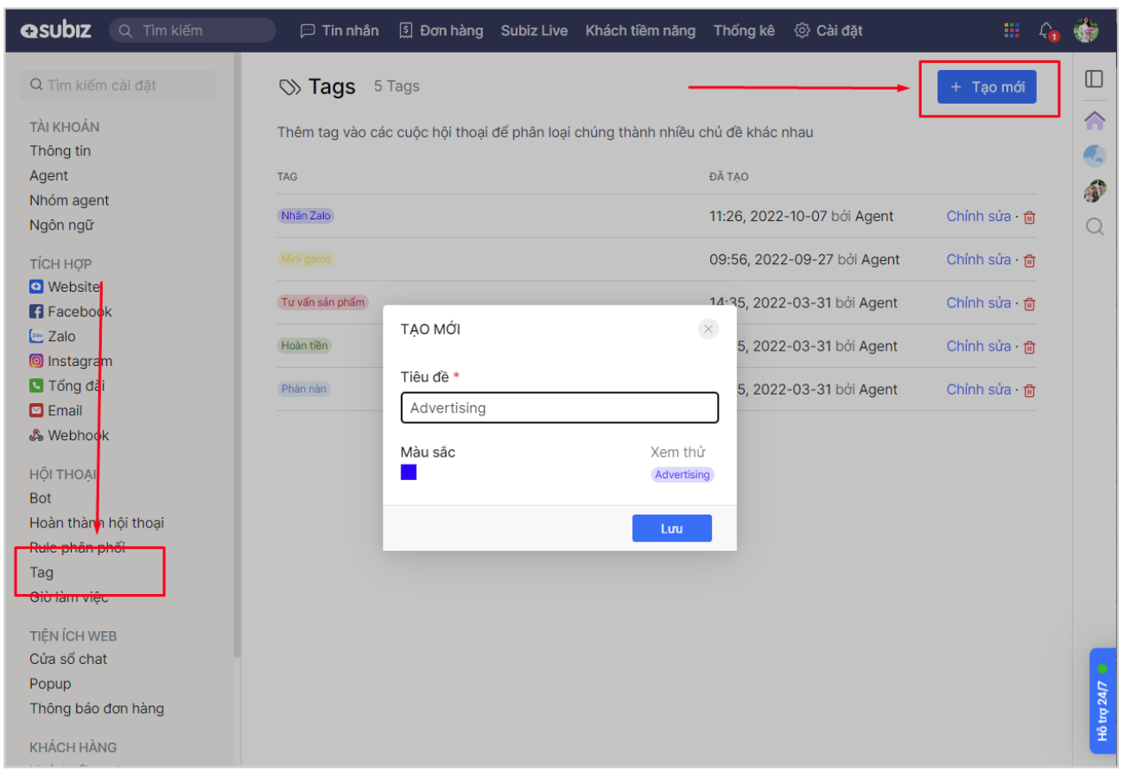Click trash icon for Mini game tag

coord(1029,260)
